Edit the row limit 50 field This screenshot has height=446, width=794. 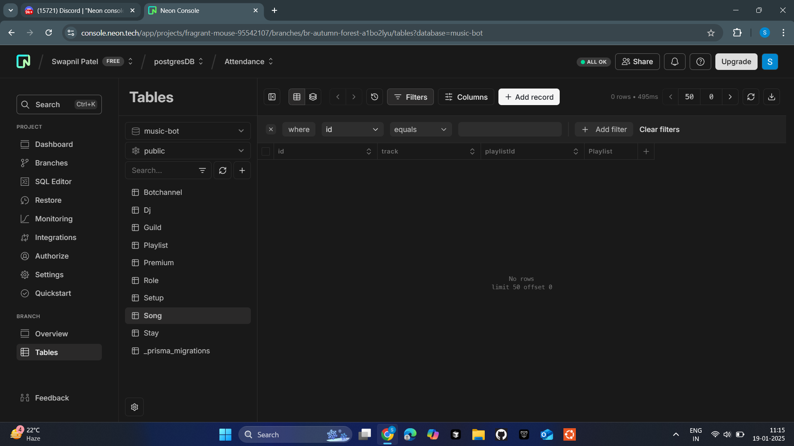click(689, 97)
